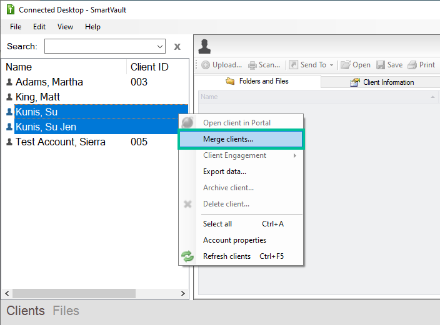This screenshot has width=440, height=325.
Task: Click globe icon beside Open client in Portal
Action: click(x=187, y=122)
